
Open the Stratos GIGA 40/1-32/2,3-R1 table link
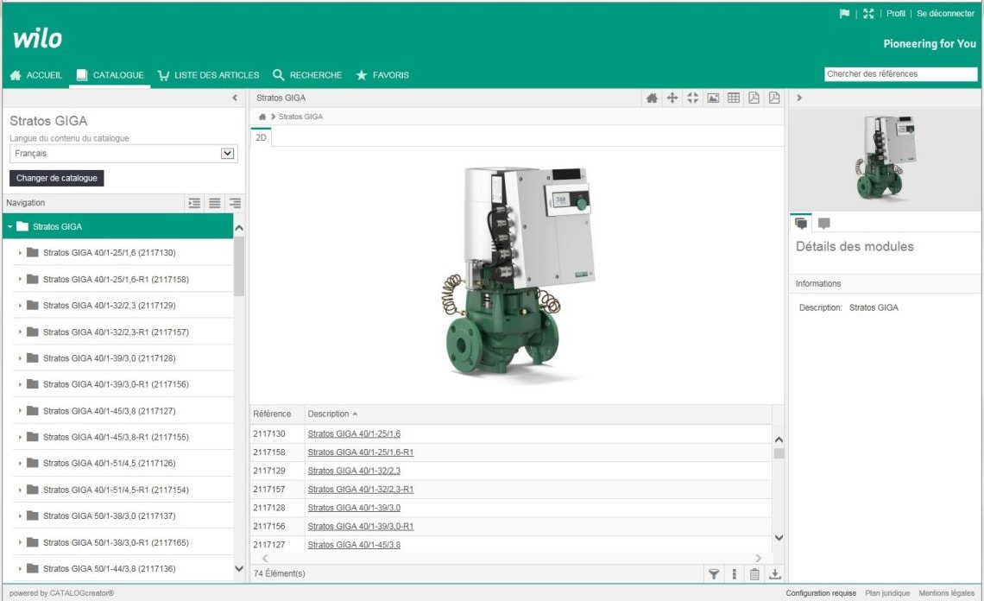[x=361, y=490]
